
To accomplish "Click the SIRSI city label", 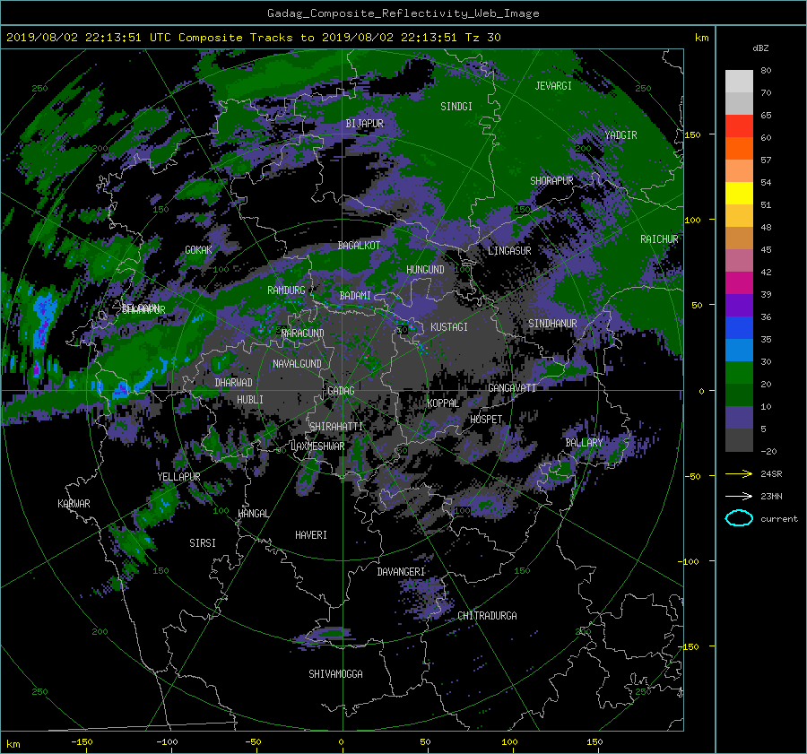I will coord(203,543).
